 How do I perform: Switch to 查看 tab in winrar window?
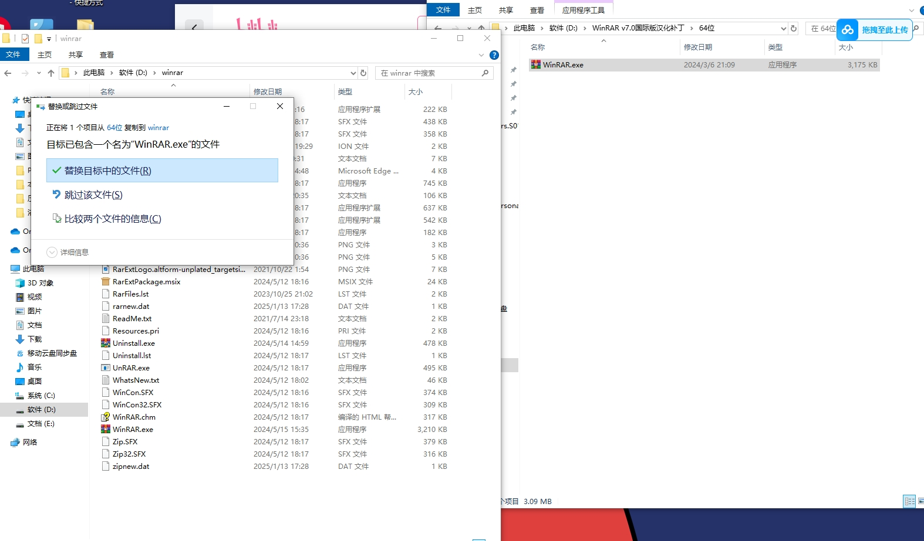click(107, 55)
